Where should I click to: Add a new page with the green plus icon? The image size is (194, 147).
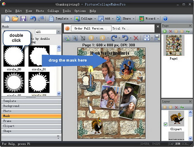165,31
